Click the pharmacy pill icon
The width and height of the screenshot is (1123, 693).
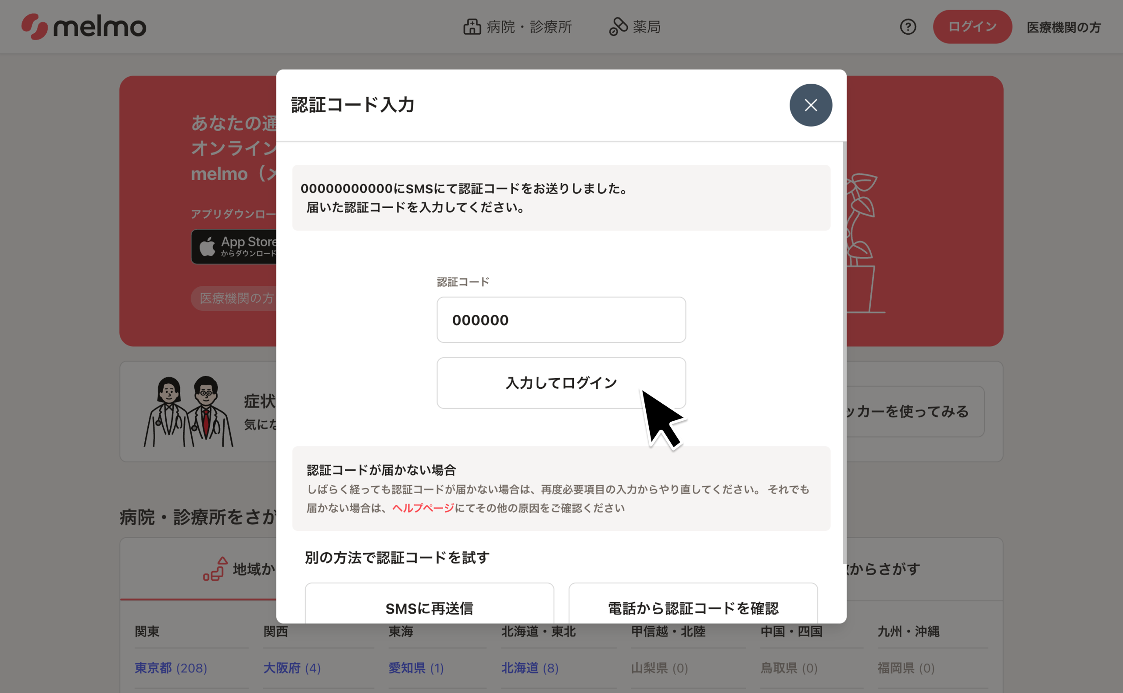tap(618, 27)
